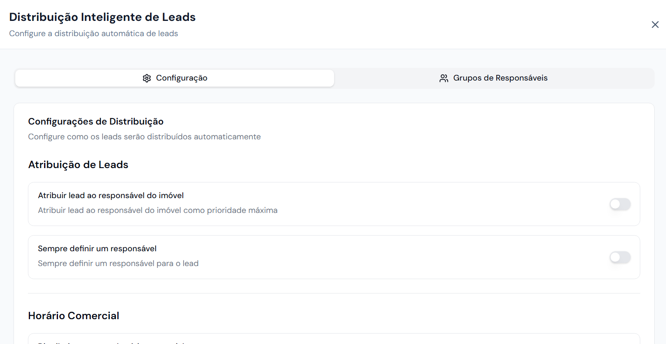Click the Atribuição de Leads section heading
The height and width of the screenshot is (344, 666).
[78, 165]
